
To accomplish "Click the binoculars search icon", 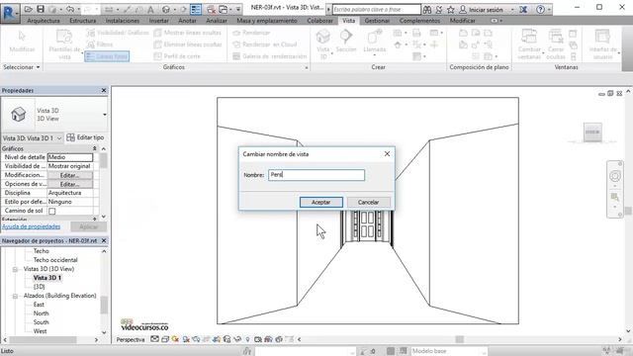I will click(427, 9).
